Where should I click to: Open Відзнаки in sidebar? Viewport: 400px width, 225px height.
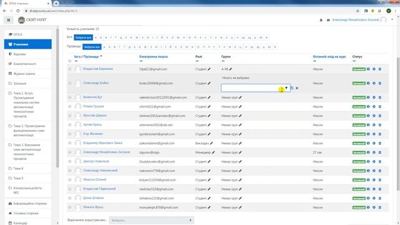click(x=27, y=54)
